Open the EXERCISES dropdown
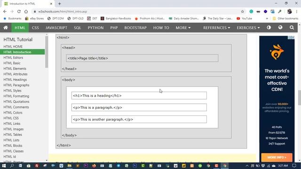301x169 pixels. click(x=248, y=28)
